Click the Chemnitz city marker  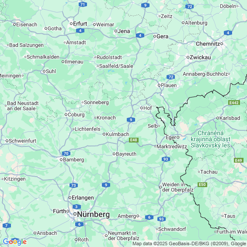(222, 44)
